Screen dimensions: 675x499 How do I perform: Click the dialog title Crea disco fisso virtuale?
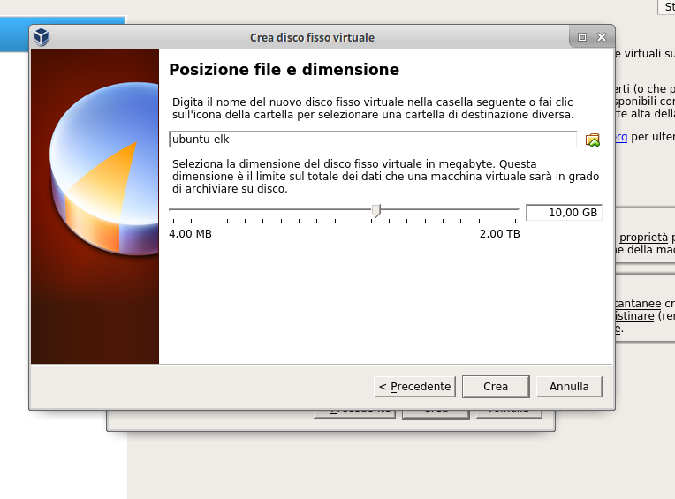tap(312, 37)
